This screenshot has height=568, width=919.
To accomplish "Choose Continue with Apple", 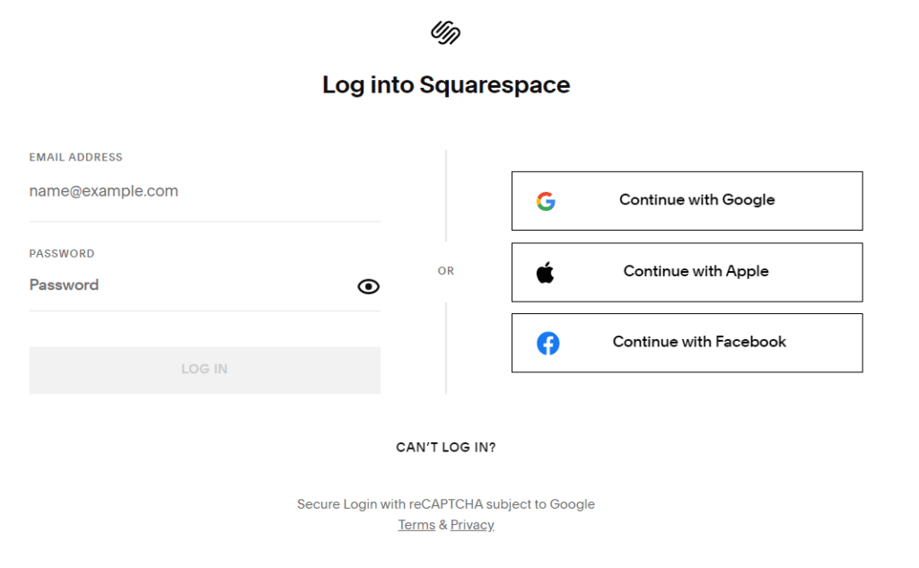I will tap(687, 272).
